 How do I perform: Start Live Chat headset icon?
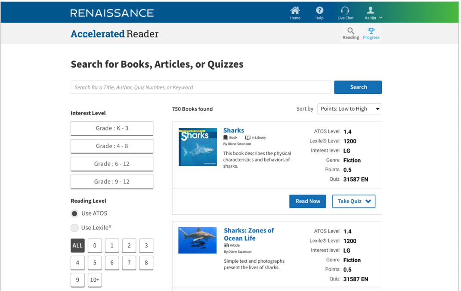[345, 10]
